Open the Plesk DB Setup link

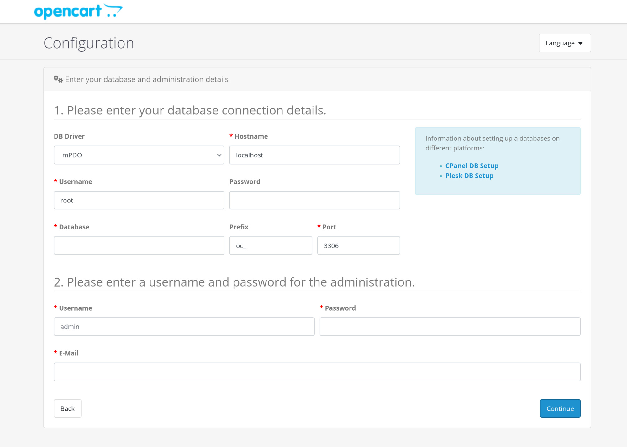(469, 176)
